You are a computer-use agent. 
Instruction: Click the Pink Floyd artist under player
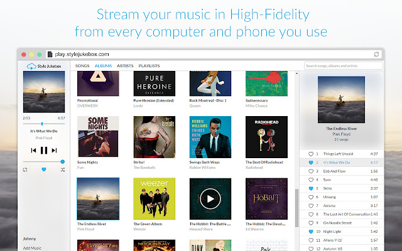[x=44, y=138]
